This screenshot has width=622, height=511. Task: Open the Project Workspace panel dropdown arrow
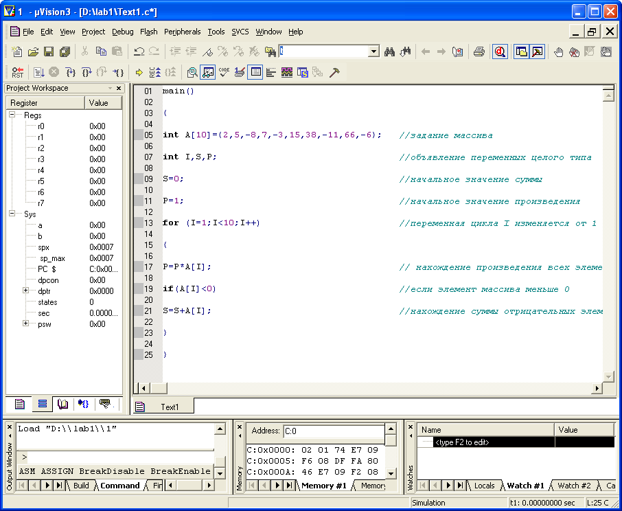pyautogui.click(x=111, y=88)
